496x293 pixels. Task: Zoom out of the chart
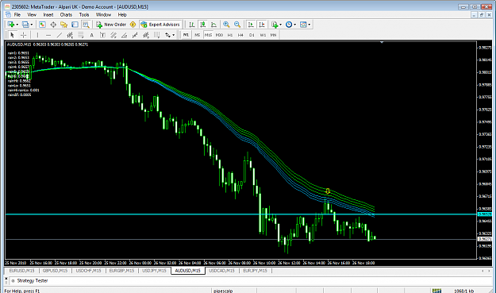[x=237, y=25]
